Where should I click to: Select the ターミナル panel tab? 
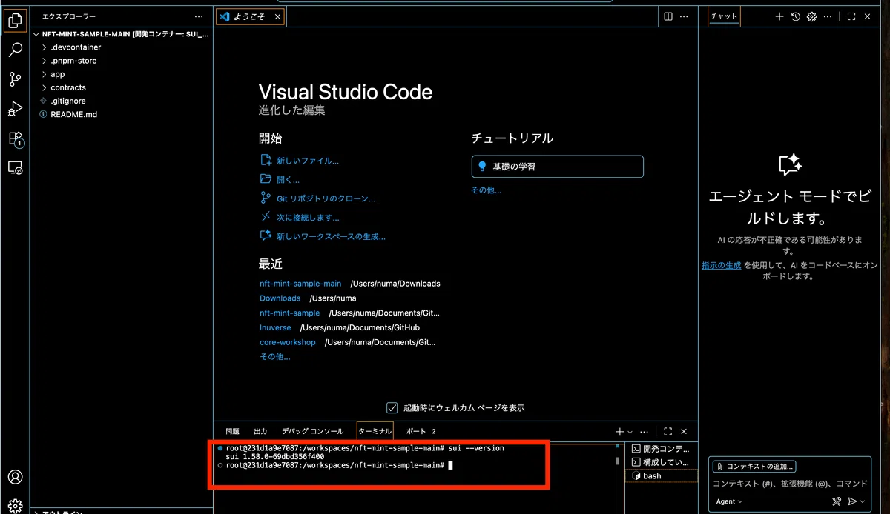tap(375, 431)
